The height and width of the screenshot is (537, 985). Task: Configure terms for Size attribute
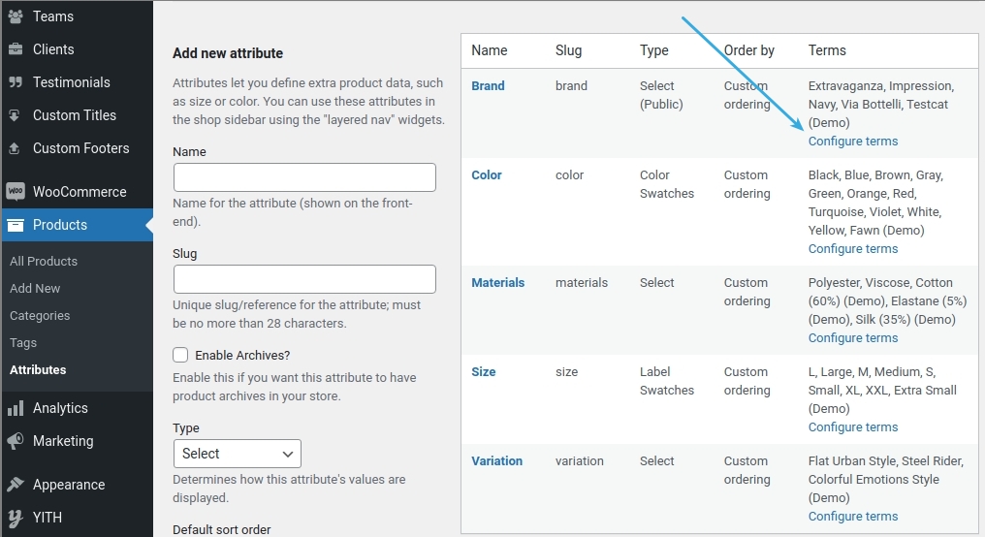point(852,427)
